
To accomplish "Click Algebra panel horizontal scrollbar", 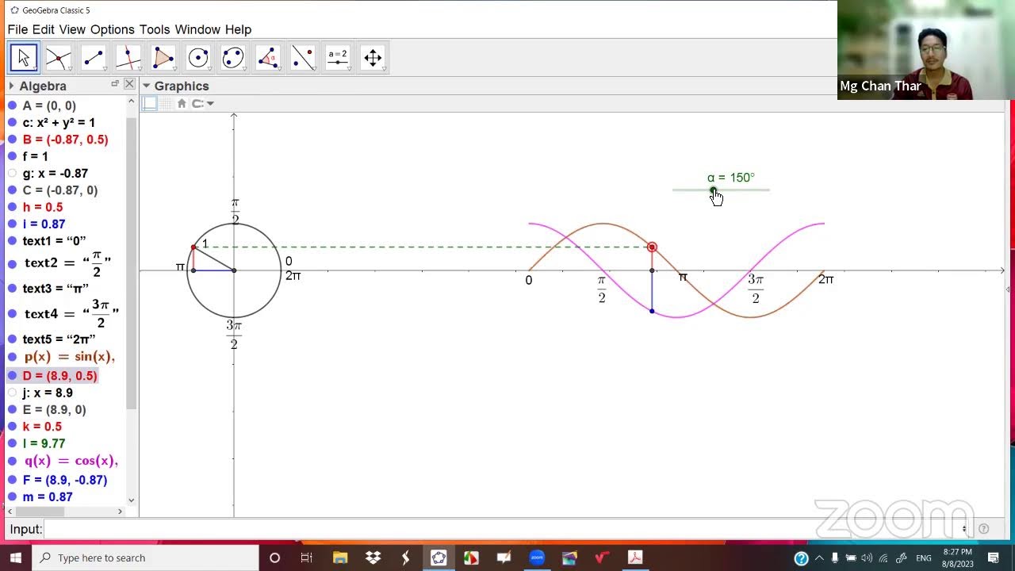I will tap(40, 512).
